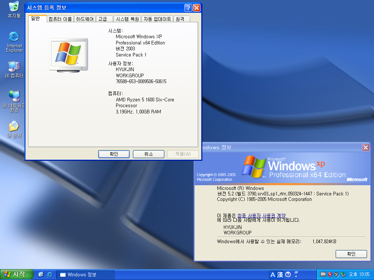Select the 일반 tab
Viewport: 374px width, 280px height.
click(x=37, y=18)
